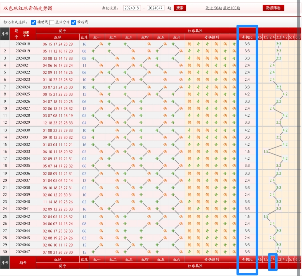Click the 红球 header in the top row
This screenshot has width=302, height=276.
[58, 37]
